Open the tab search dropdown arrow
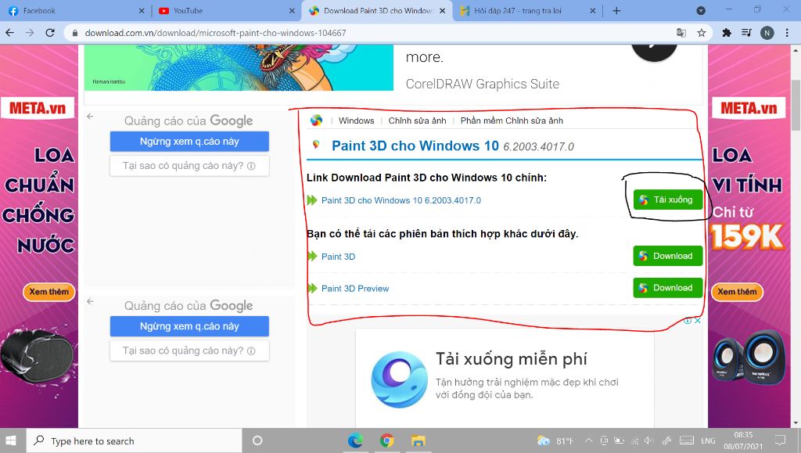This screenshot has height=453, width=801. click(701, 11)
